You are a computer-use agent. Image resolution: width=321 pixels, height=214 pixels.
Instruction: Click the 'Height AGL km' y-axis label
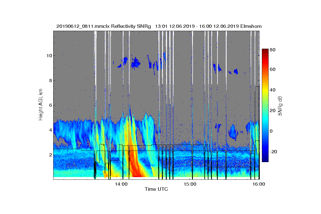pos(41,105)
